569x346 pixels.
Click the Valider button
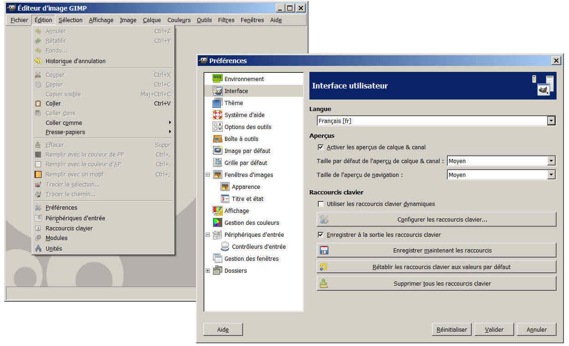pyautogui.click(x=494, y=329)
